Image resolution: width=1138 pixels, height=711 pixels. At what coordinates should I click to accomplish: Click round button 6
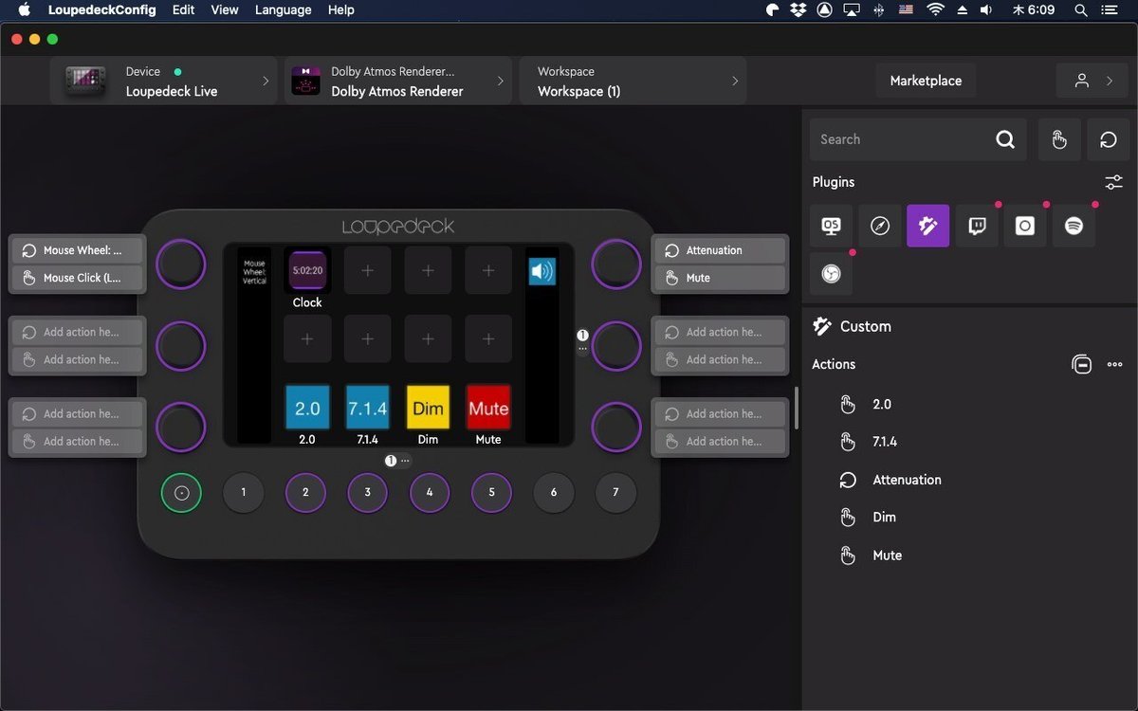point(554,492)
